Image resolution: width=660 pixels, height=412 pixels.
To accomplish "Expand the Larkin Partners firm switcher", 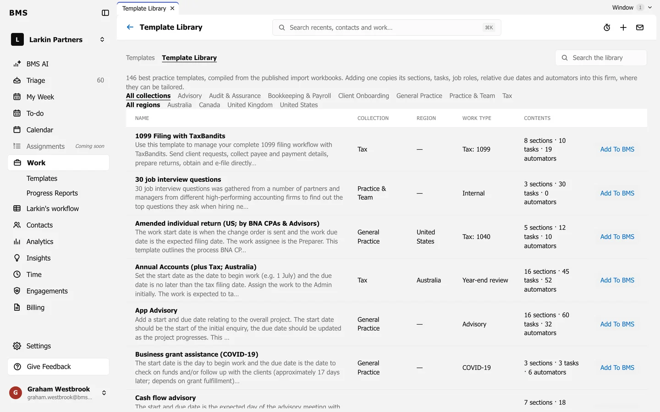I will tap(102, 40).
